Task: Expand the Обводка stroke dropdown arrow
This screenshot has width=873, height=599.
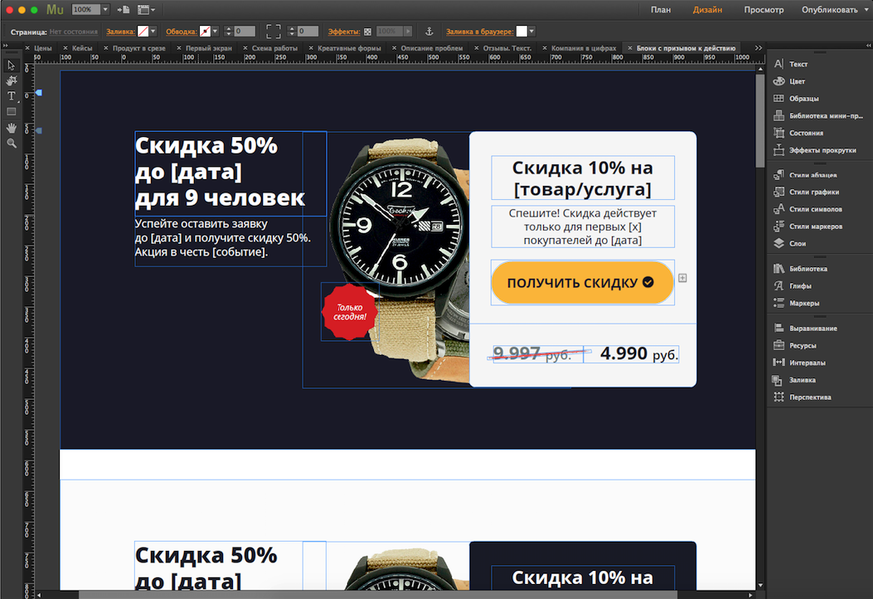Action: (x=215, y=32)
